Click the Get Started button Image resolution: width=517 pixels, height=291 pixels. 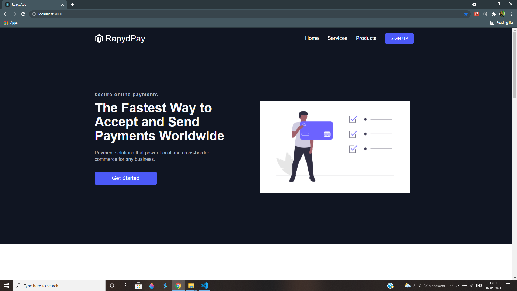pyautogui.click(x=125, y=178)
